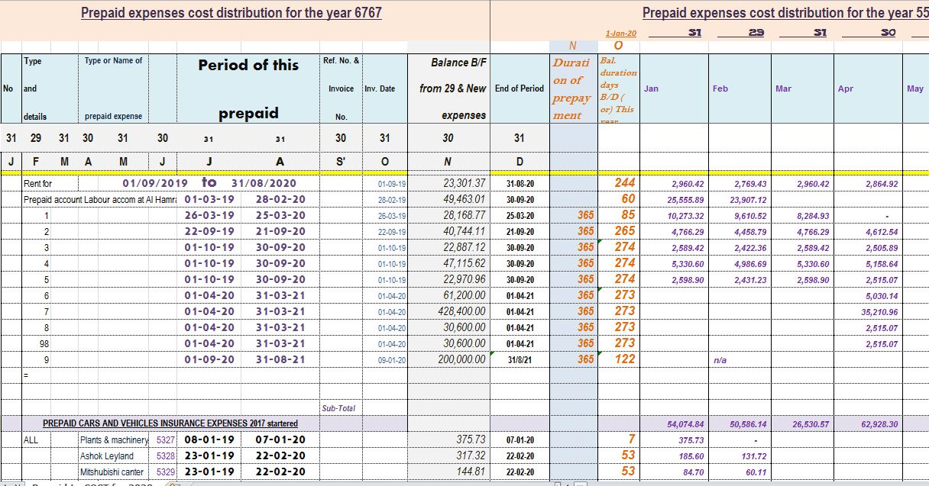Select the balance value 61,200.00
The image size is (929, 486).
(x=464, y=295)
